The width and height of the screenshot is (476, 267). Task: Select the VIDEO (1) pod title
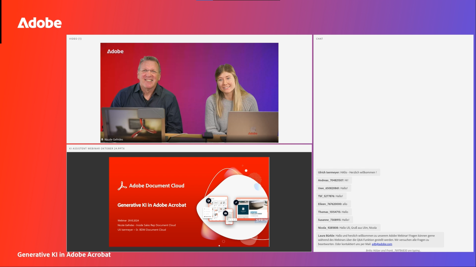75,39
